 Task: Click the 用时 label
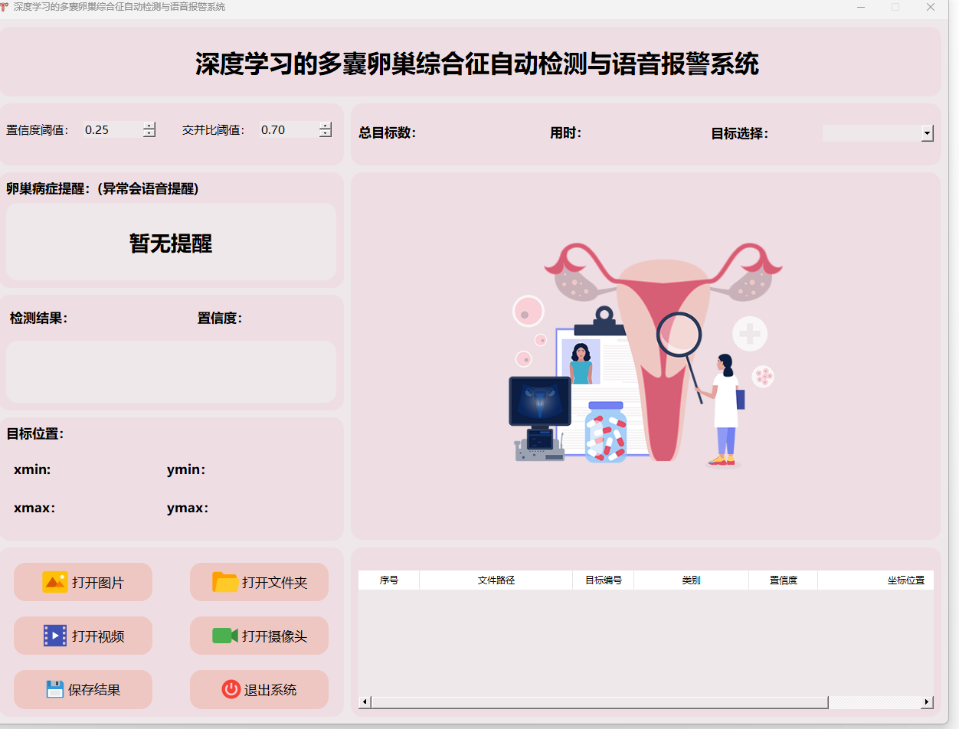[x=566, y=133]
